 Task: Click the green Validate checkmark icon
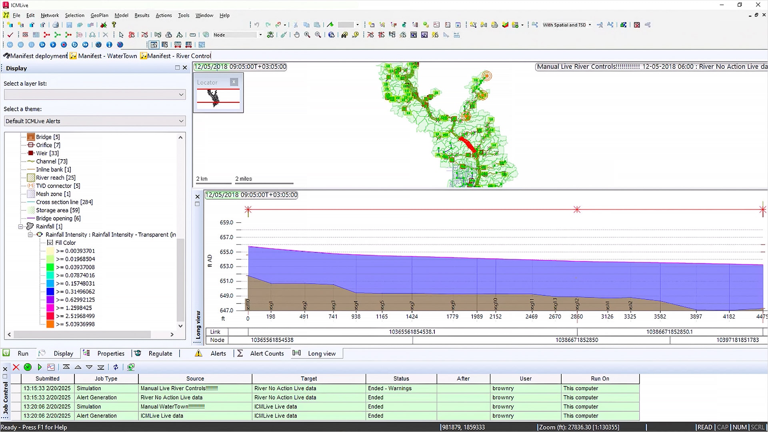pyautogui.click(x=10, y=35)
